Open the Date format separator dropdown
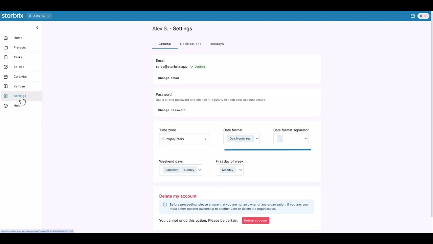 (291, 139)
